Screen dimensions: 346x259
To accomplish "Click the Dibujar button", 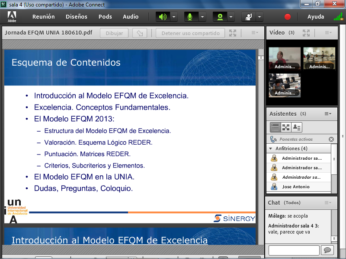I will click(x=114, y=33).
